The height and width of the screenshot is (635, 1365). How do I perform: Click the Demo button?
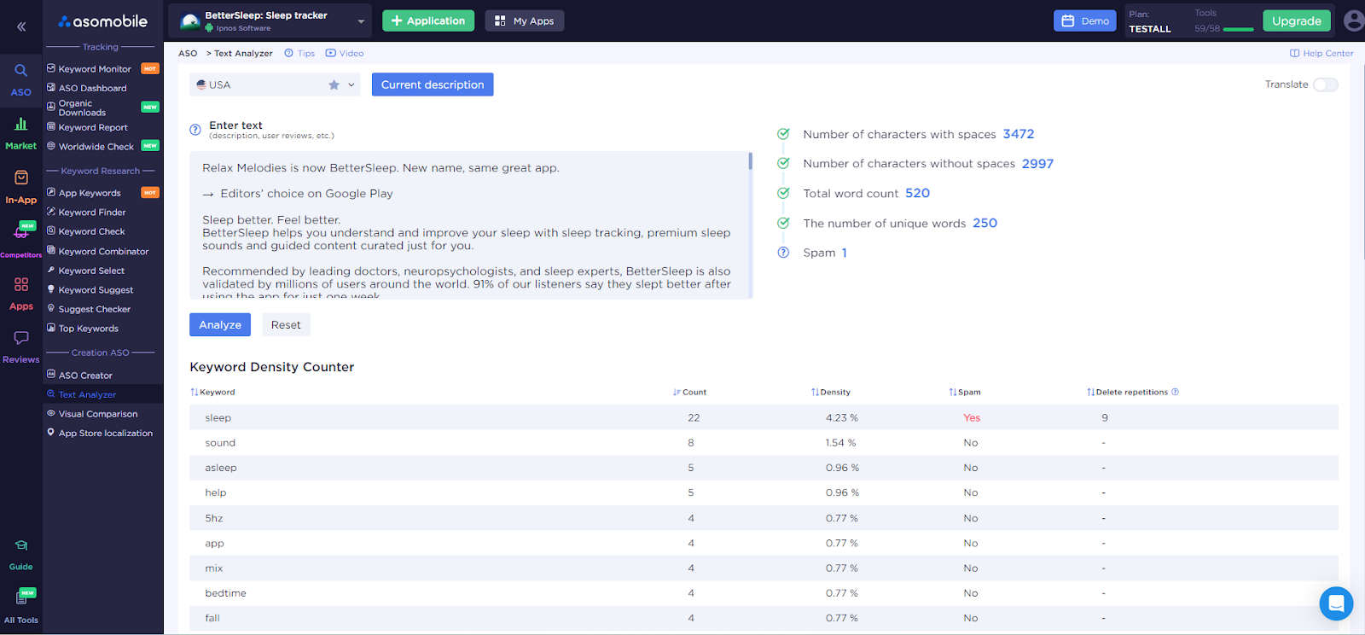(x=1085, y=20)
